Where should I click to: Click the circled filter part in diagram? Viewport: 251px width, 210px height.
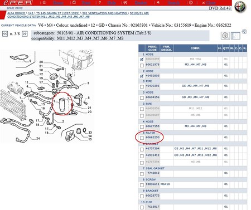(x=62, y=105)
